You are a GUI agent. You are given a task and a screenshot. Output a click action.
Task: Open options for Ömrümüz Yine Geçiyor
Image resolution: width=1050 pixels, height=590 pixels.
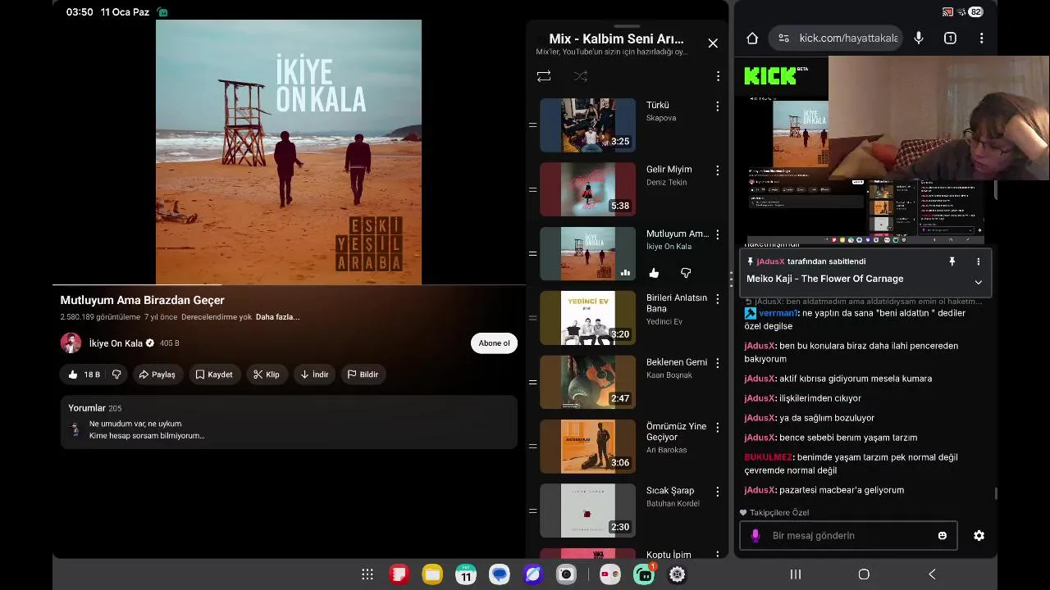(718, 428)
